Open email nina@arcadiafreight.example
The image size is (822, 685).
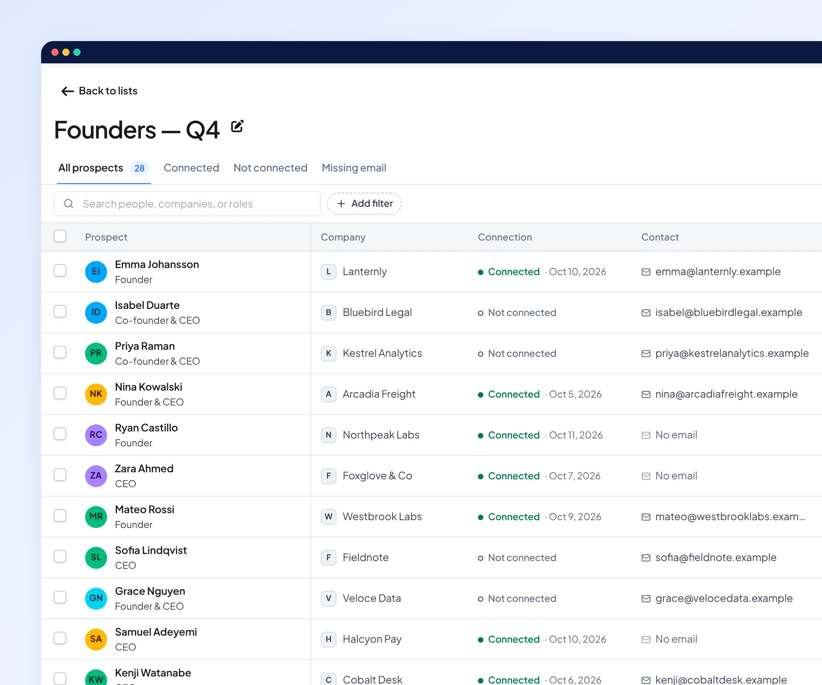pos(726,394)
